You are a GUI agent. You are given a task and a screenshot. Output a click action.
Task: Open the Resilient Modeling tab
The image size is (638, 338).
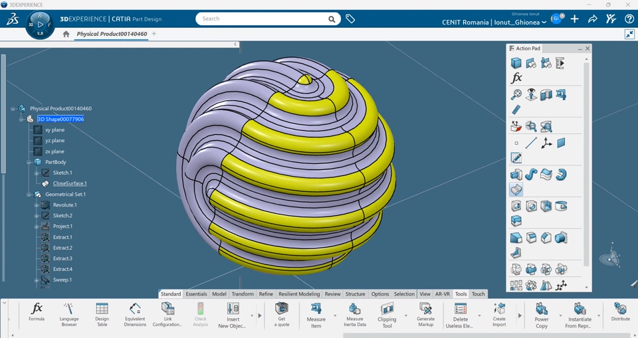[x=299, y=294]
